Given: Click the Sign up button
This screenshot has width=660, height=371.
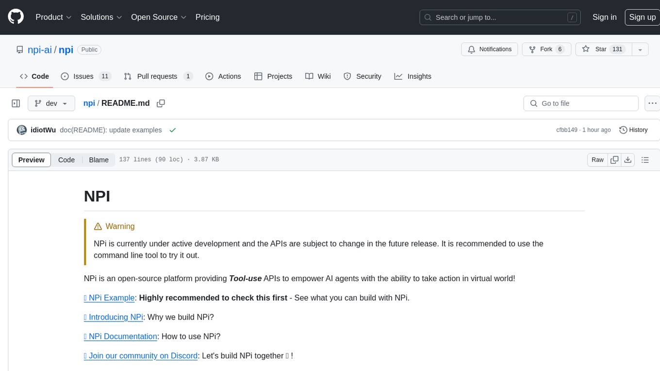Looking at the screenshot, I should point(642,17).
